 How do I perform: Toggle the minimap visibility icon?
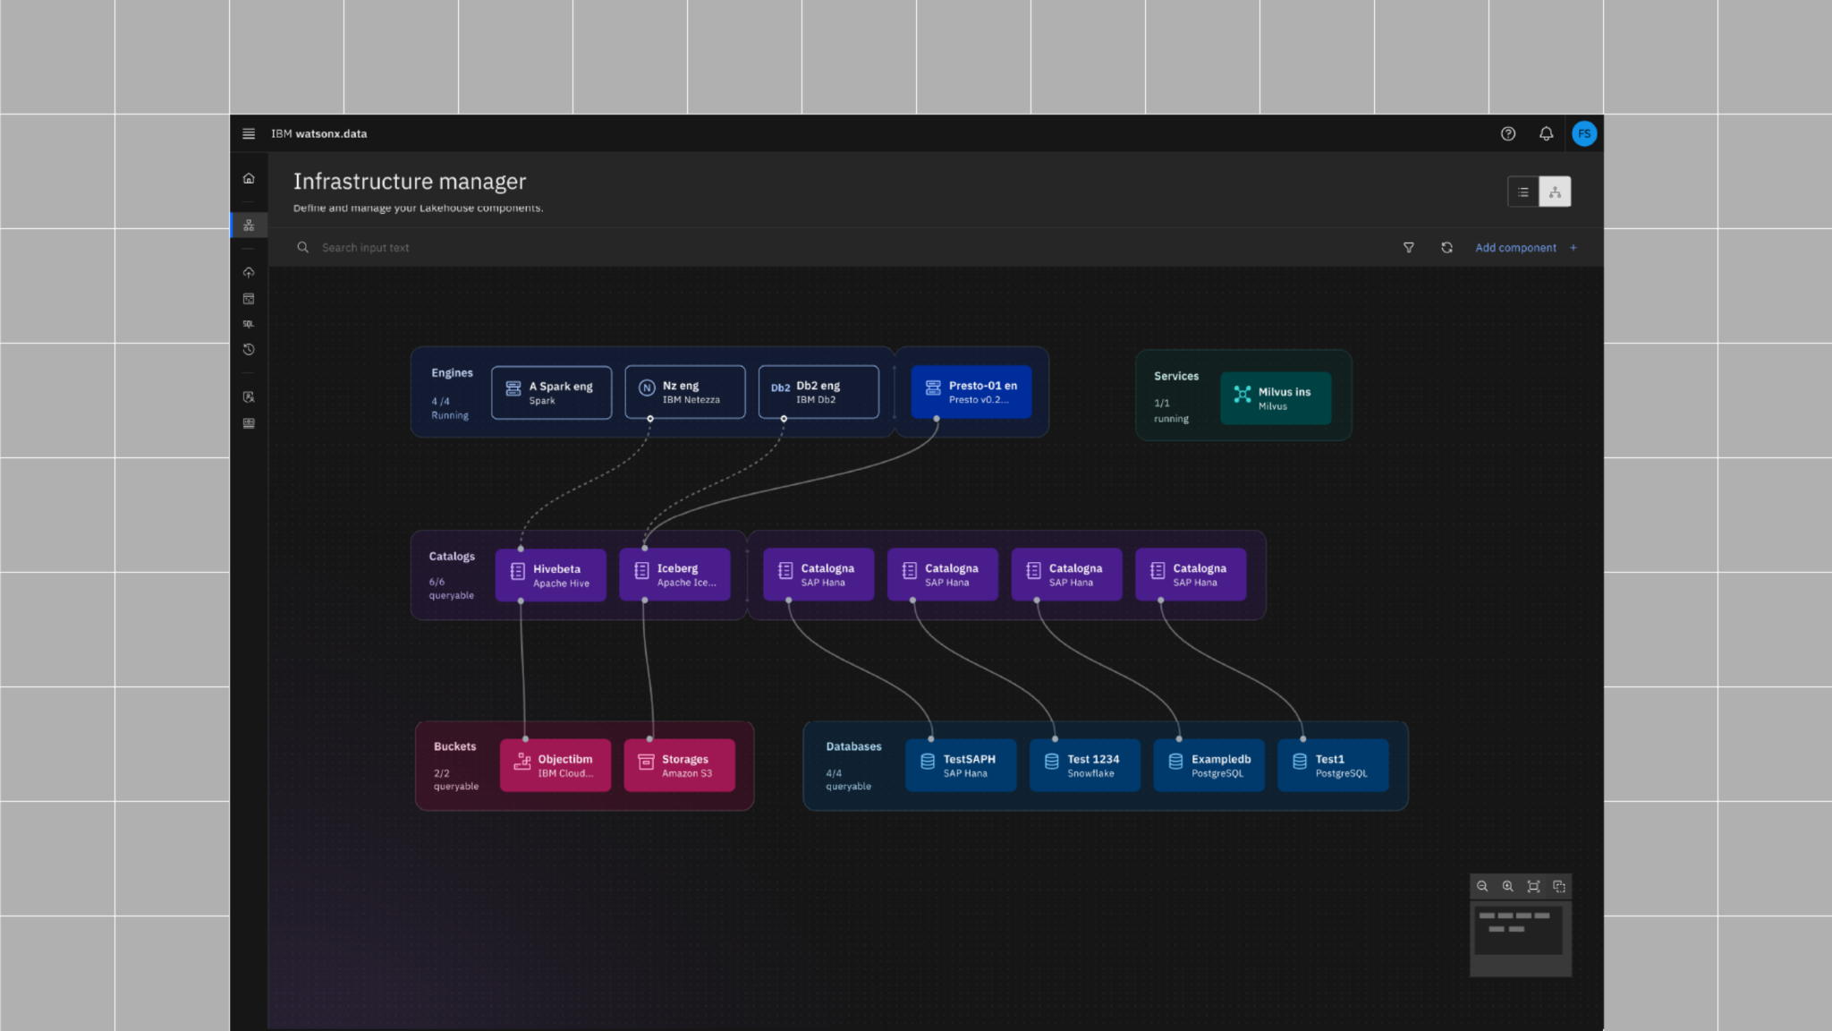1558,886
